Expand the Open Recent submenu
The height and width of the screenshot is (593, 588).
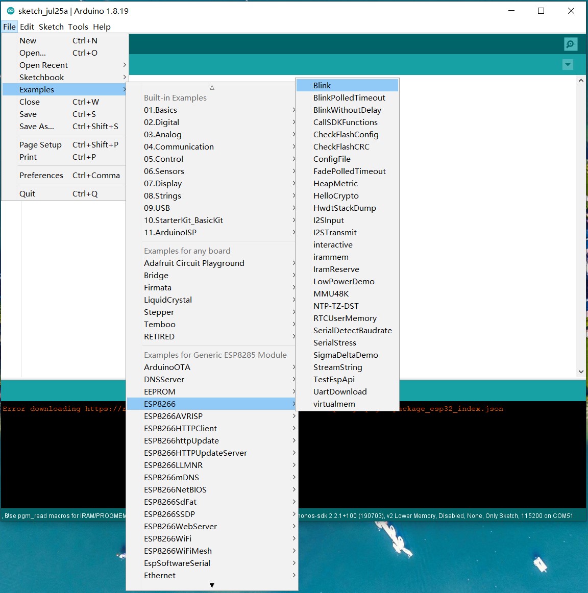tap(64, 65)
